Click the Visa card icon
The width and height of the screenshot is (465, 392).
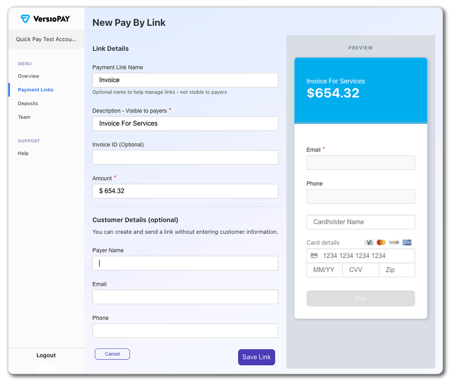(369, 242)
